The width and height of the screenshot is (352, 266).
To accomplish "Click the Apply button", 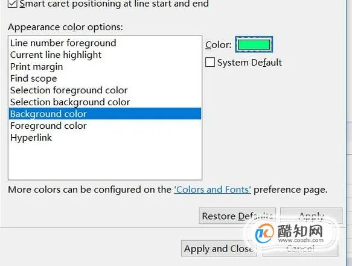I will pyautogui.click(x=312, y=216).
